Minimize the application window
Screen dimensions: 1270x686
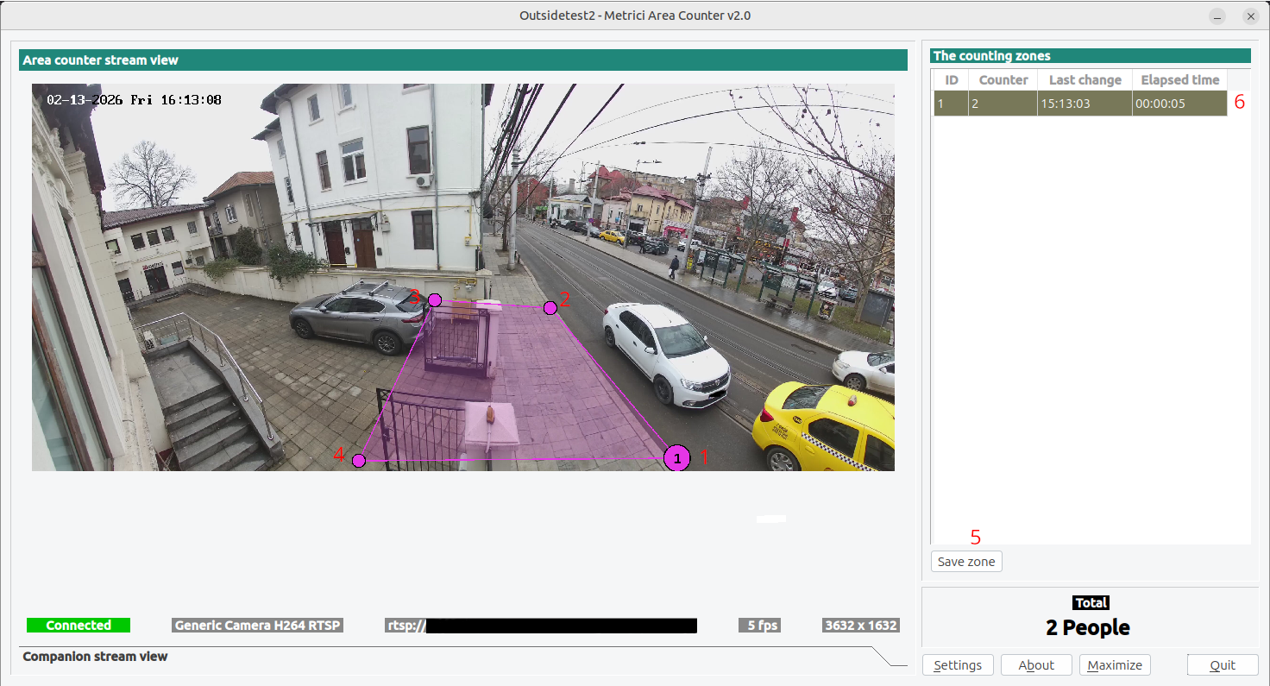click(1217, 16)
